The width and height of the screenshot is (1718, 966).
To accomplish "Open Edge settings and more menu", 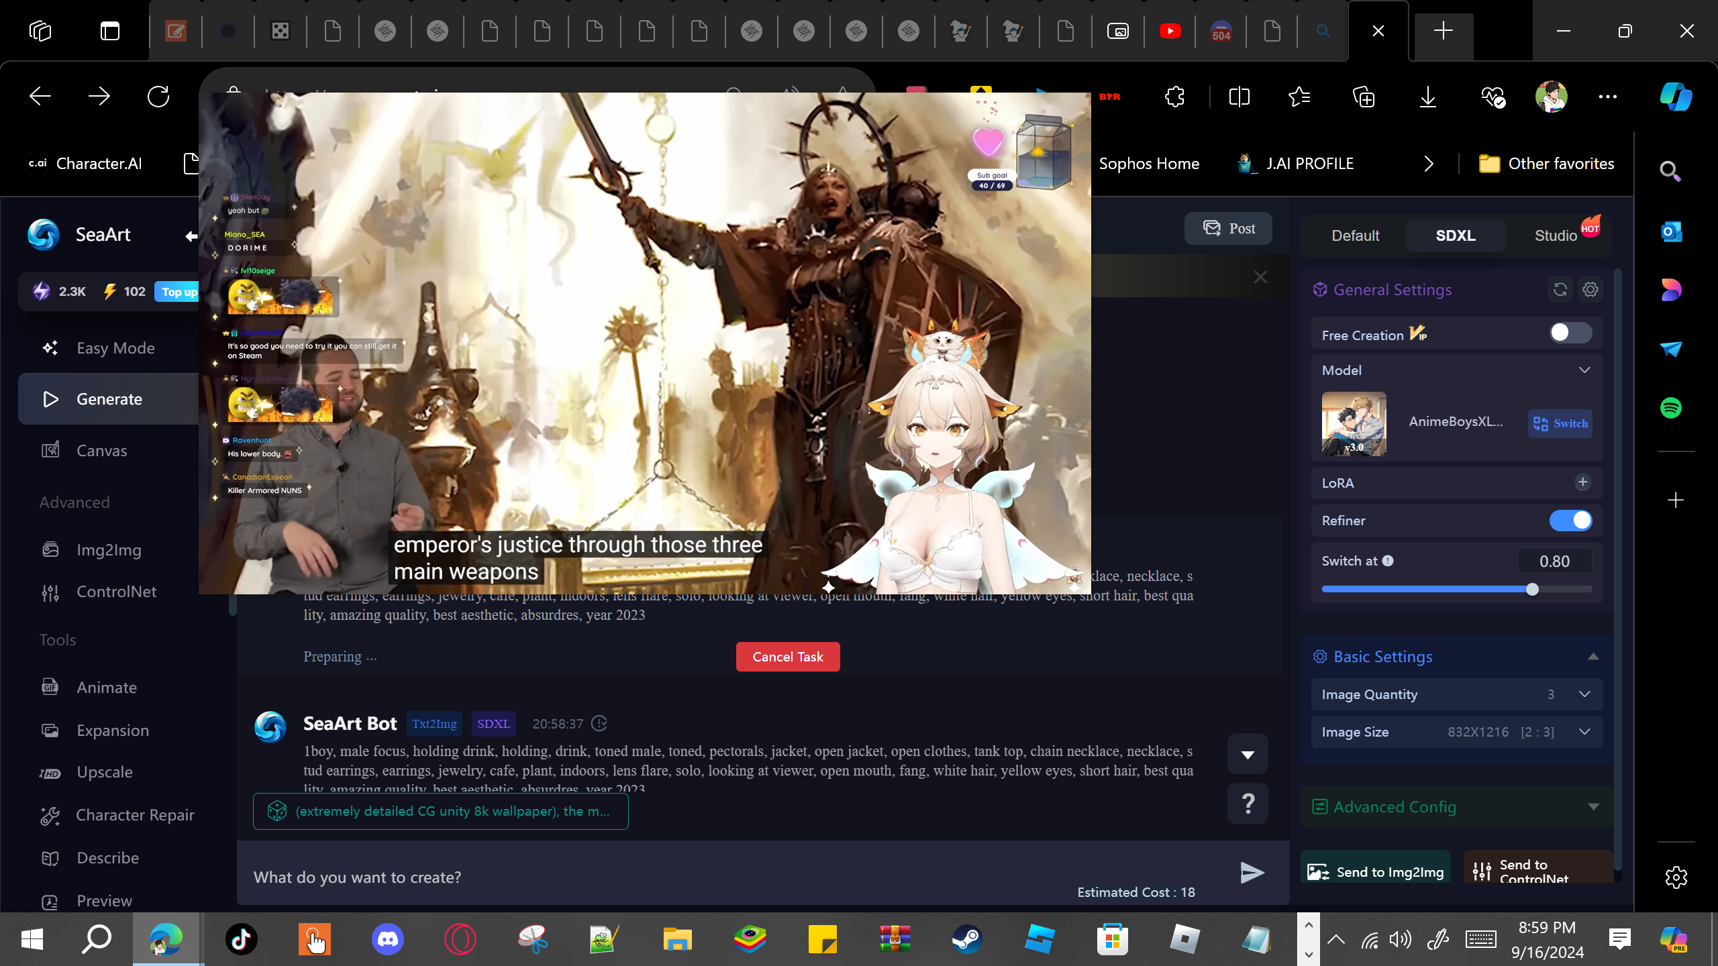I will (x=1608, y=97).
